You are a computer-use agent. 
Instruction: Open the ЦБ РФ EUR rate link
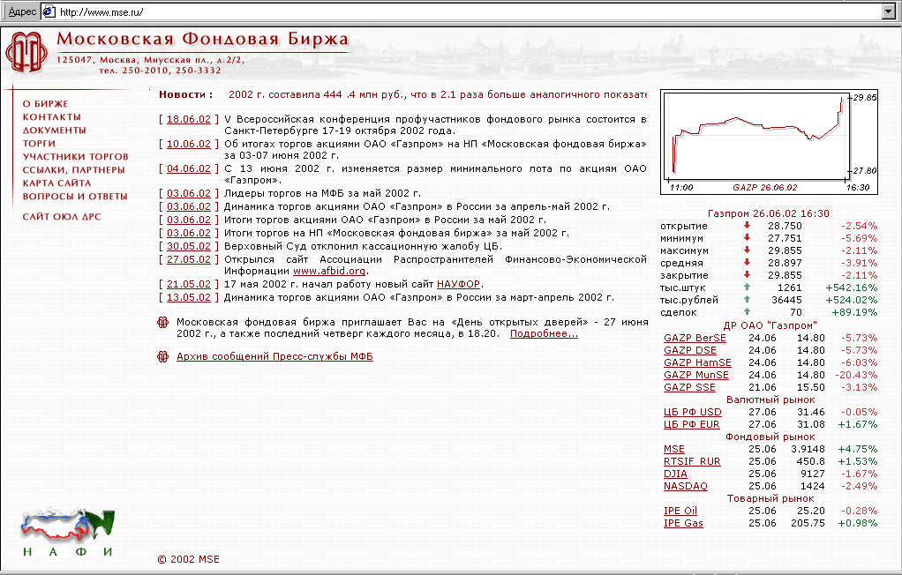[x=691, y=425]
